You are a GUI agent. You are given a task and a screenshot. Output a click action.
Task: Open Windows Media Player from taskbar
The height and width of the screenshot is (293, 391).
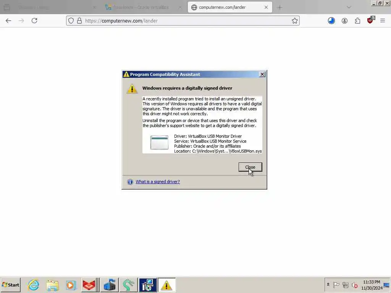(x=71, y=285)
